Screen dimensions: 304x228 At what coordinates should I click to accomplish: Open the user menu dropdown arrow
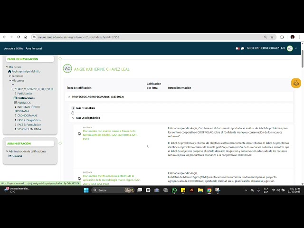(296, 48)
